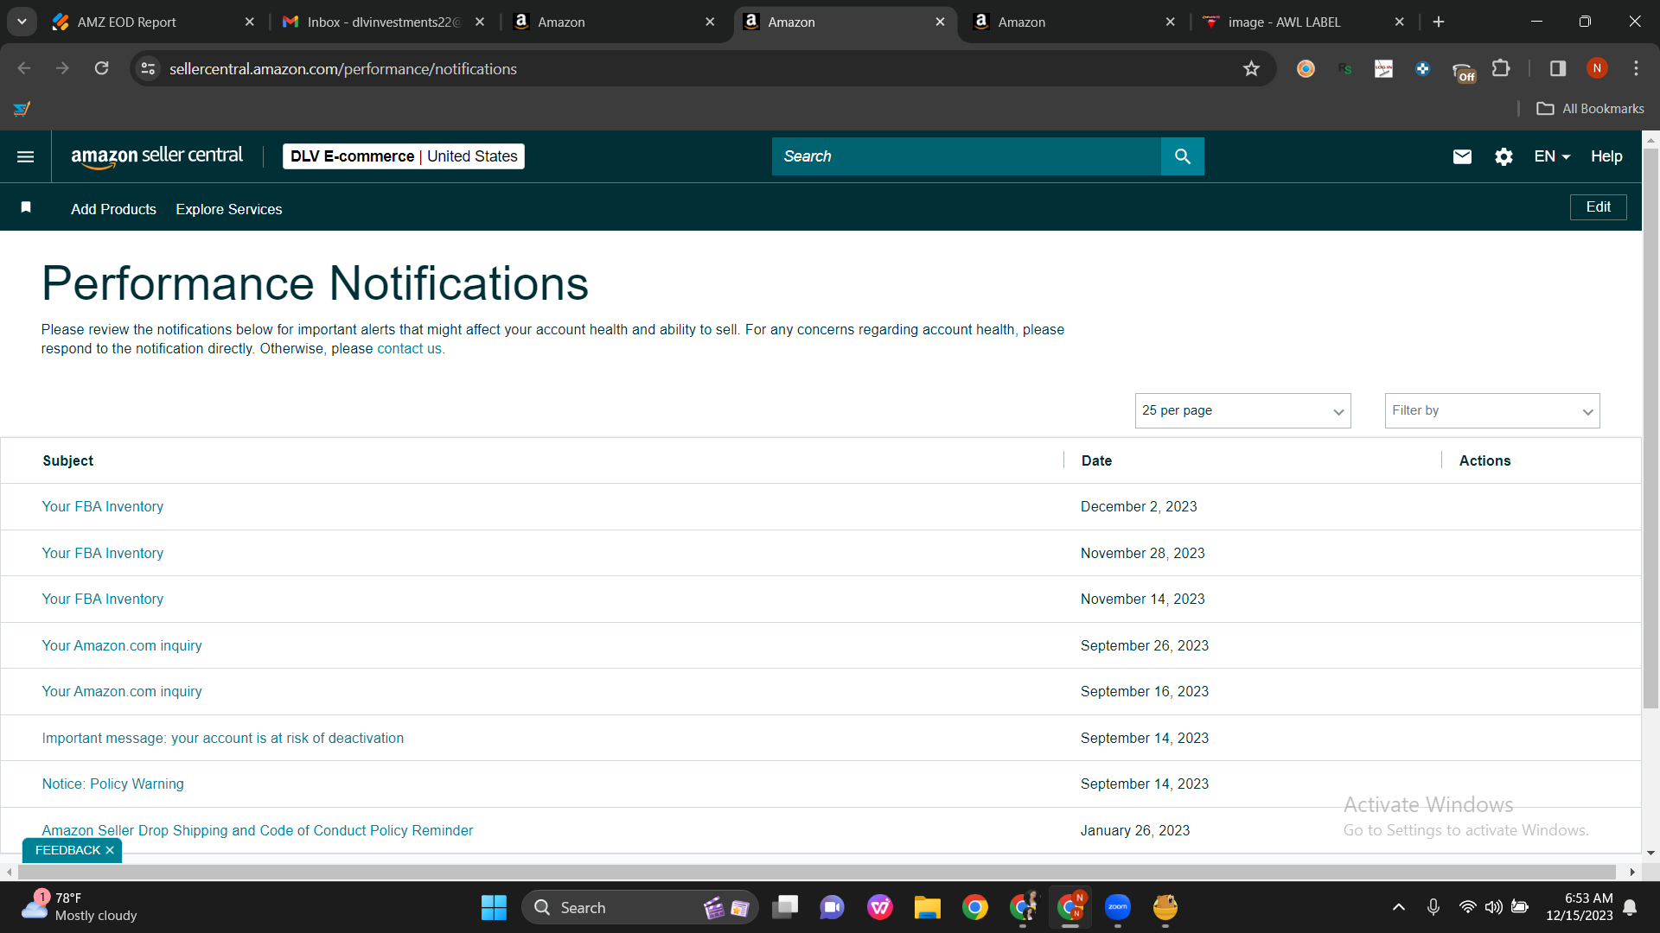Open the December 2 FBA Inventory notification
Viewport: 1660px width, 933px height.
click(x=103, y=506)
